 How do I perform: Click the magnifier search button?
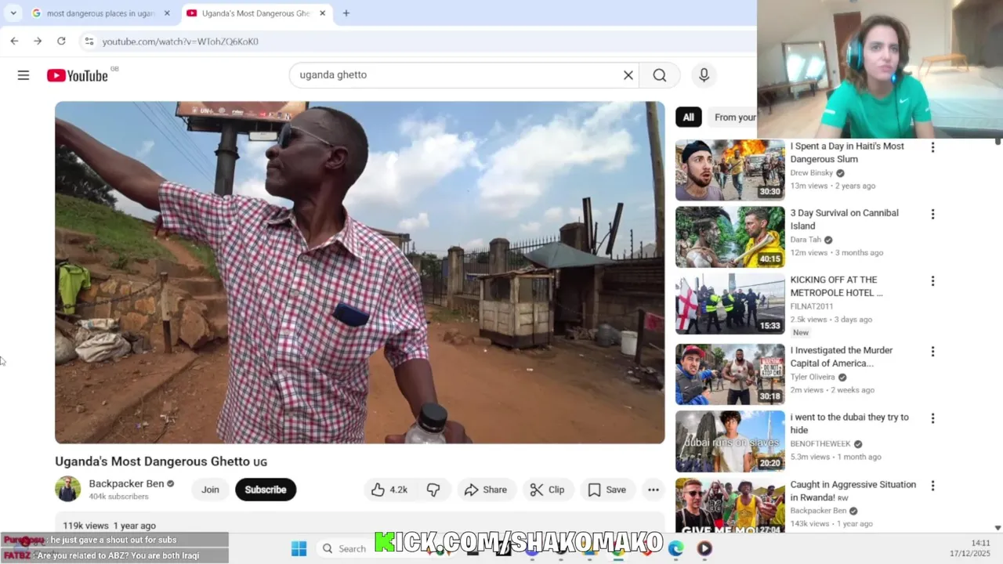(660, 75)
